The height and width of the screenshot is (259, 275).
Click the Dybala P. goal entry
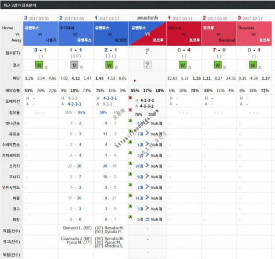pos(113,232)
